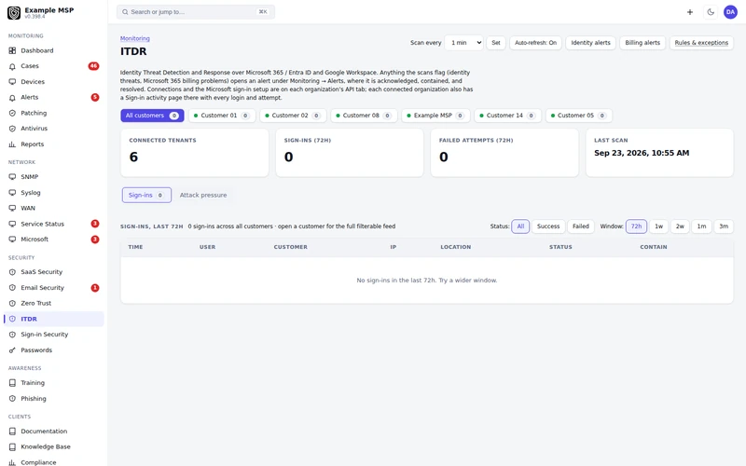746x466 pixels.
Task: Click the Reports bar chart icon
Action: [x=12, y=144]
